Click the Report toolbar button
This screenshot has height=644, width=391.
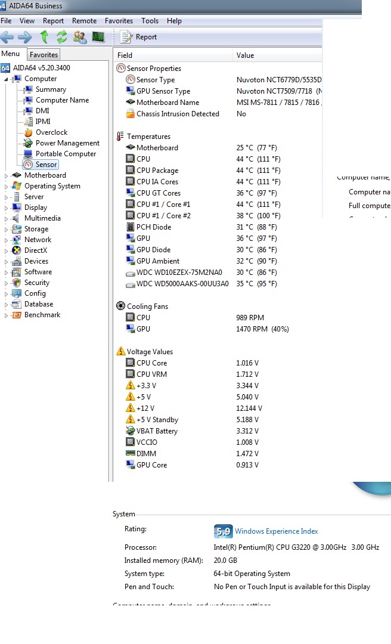click(139, 37)
